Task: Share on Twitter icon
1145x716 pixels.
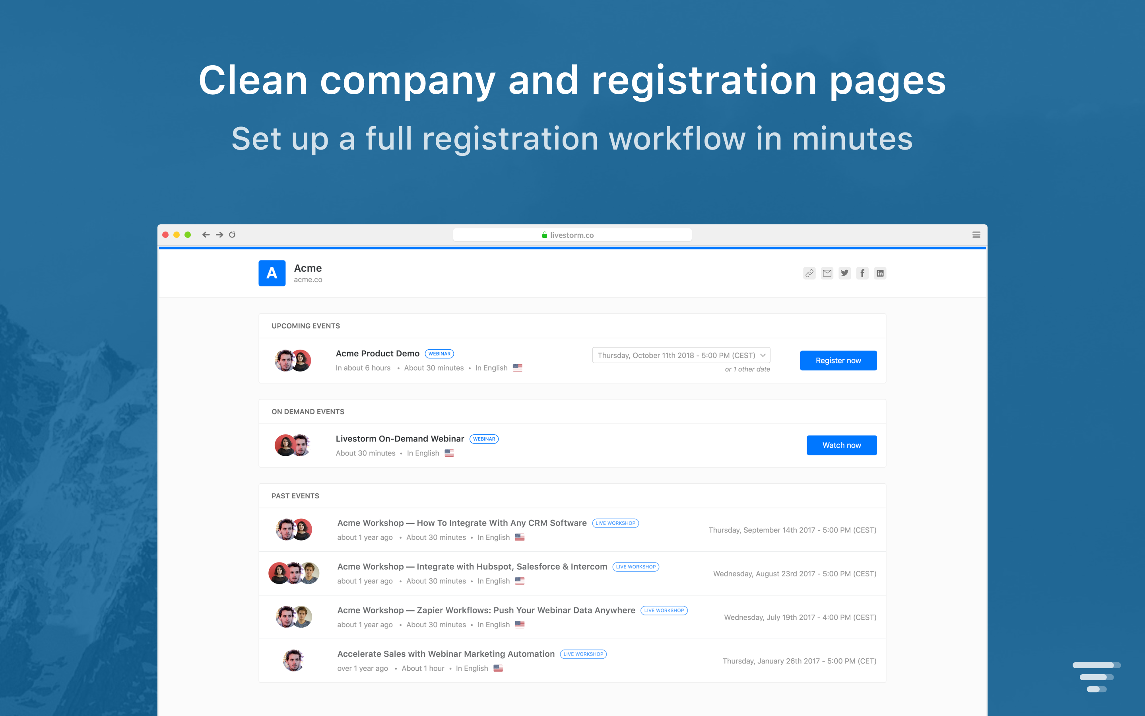Action: click(844, 273)
